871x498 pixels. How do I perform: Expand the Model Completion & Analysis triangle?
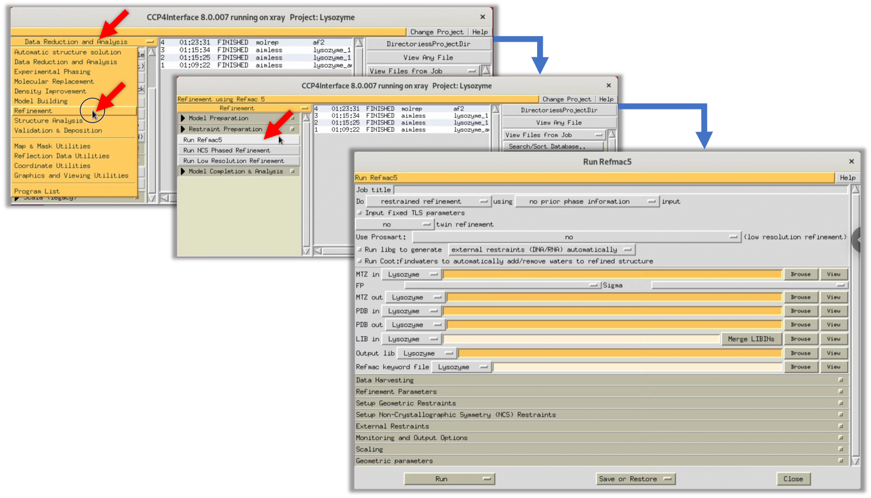(183, 171)
